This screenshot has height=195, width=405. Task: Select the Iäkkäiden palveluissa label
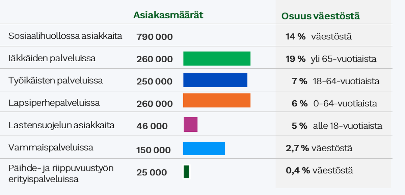tap(52, 58)
